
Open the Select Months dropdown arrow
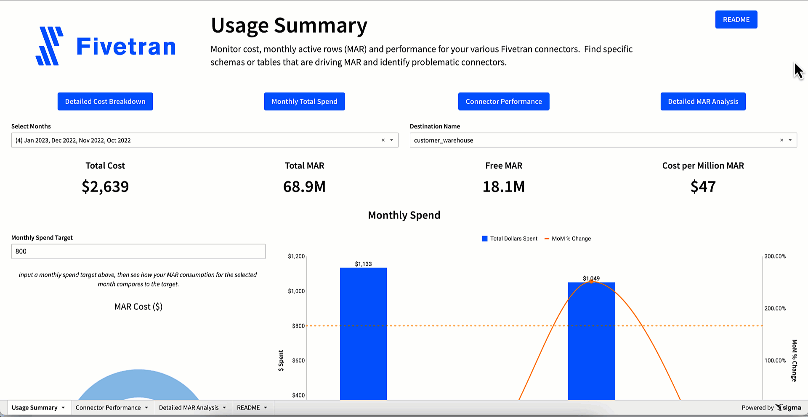[x=391, y=140]
